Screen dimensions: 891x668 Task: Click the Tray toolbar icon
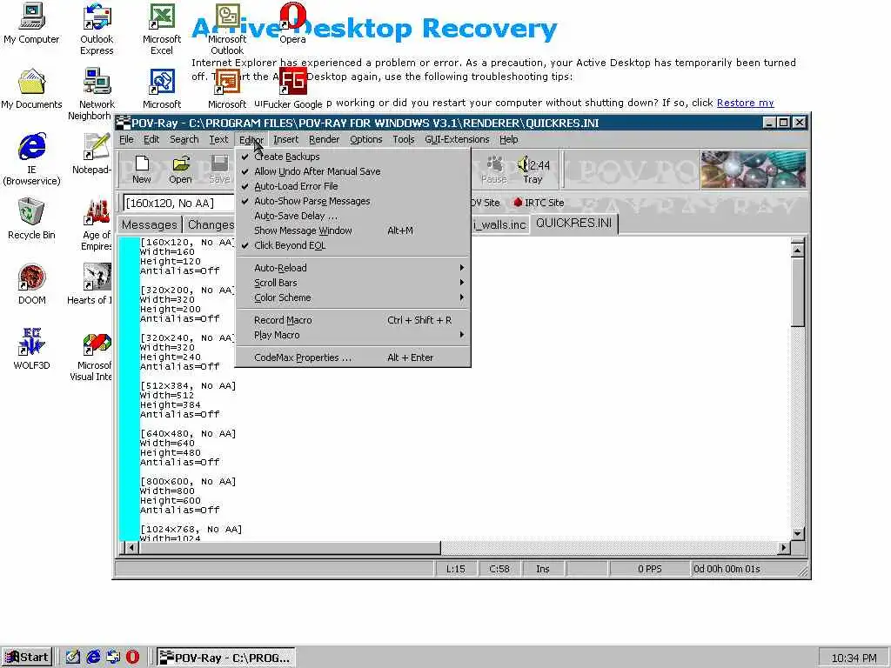tap(533, 170)
